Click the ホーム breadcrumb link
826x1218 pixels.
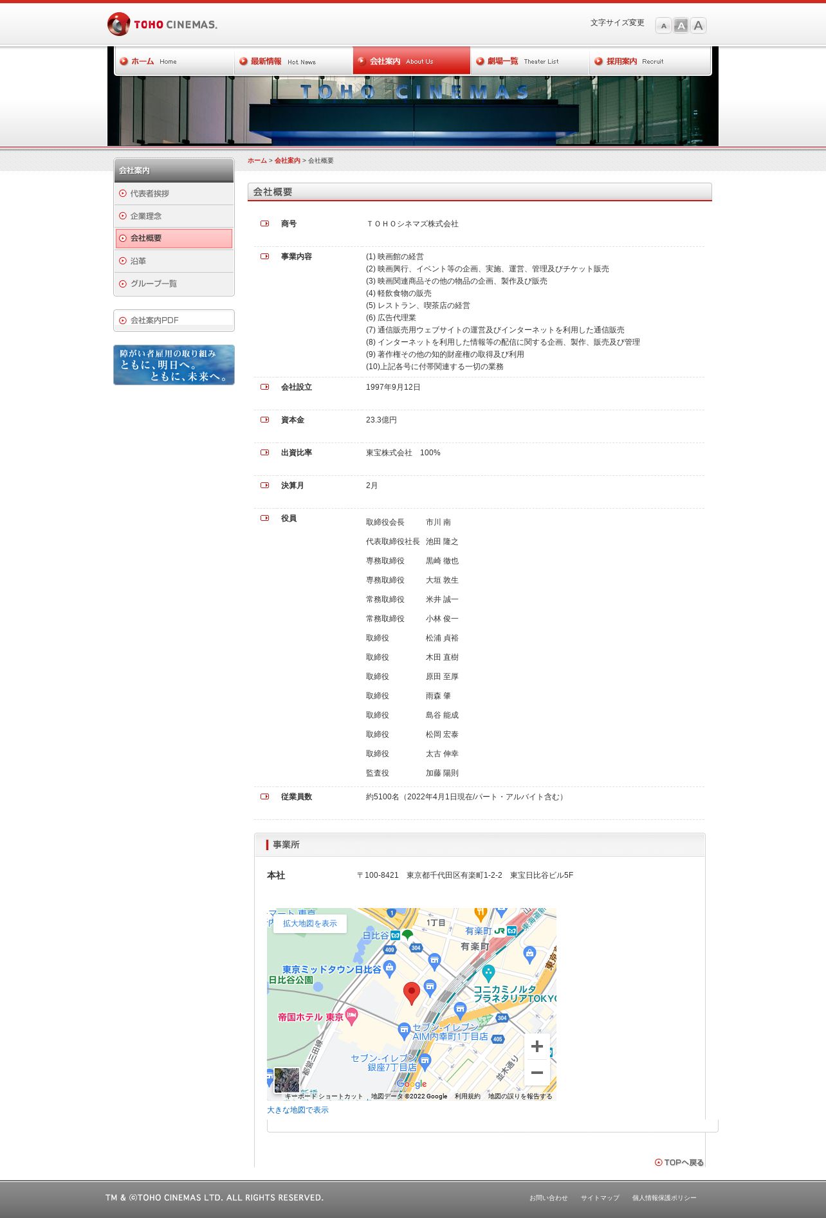tap(257, 161)
